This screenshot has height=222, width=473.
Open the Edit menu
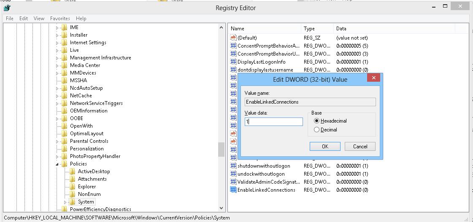[x=24, y=19]
